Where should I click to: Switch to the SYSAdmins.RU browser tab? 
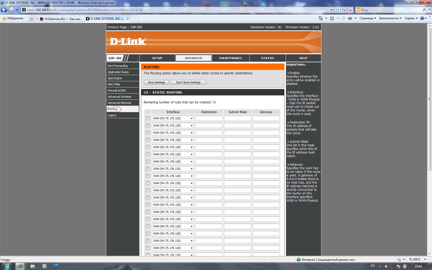coord(61,19)
